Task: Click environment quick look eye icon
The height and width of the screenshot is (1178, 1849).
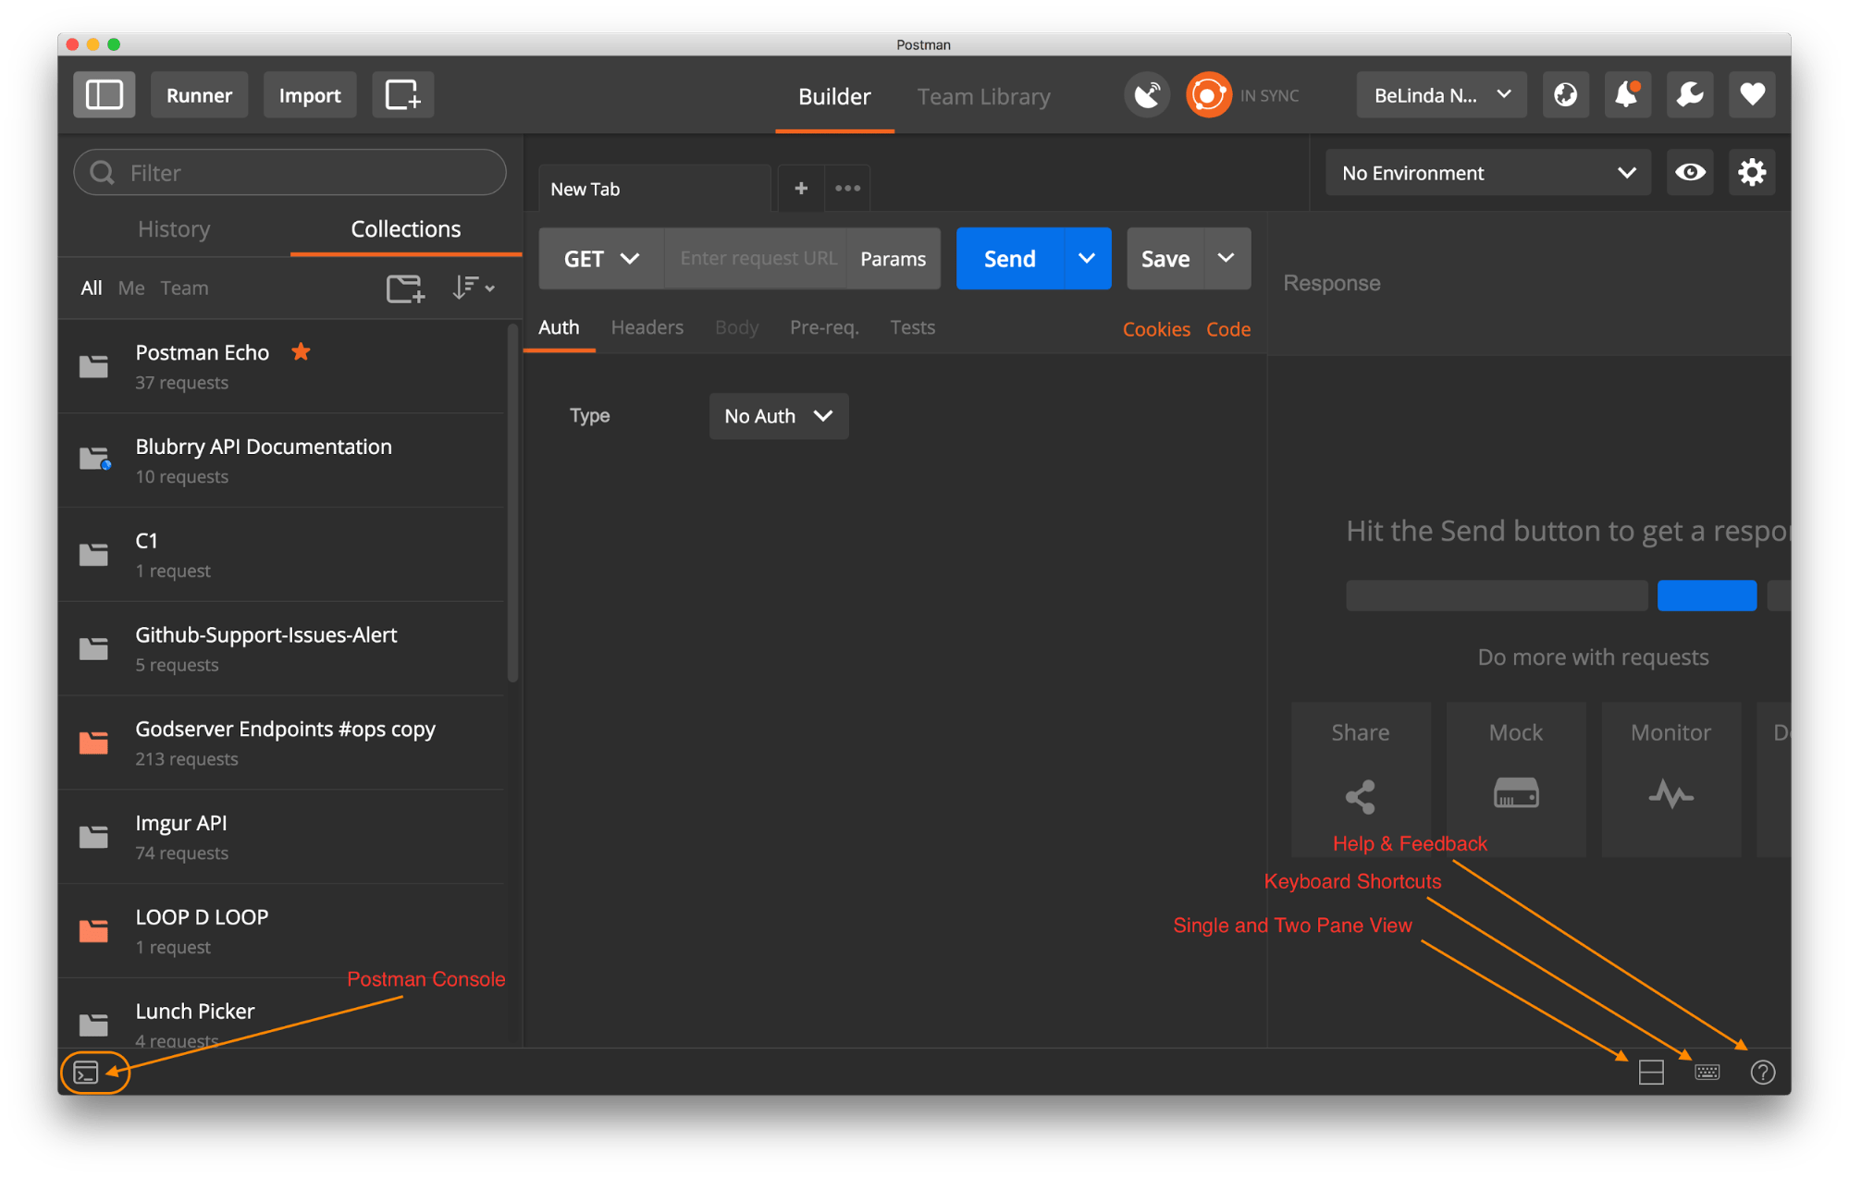Action: tap(1690, 173)
